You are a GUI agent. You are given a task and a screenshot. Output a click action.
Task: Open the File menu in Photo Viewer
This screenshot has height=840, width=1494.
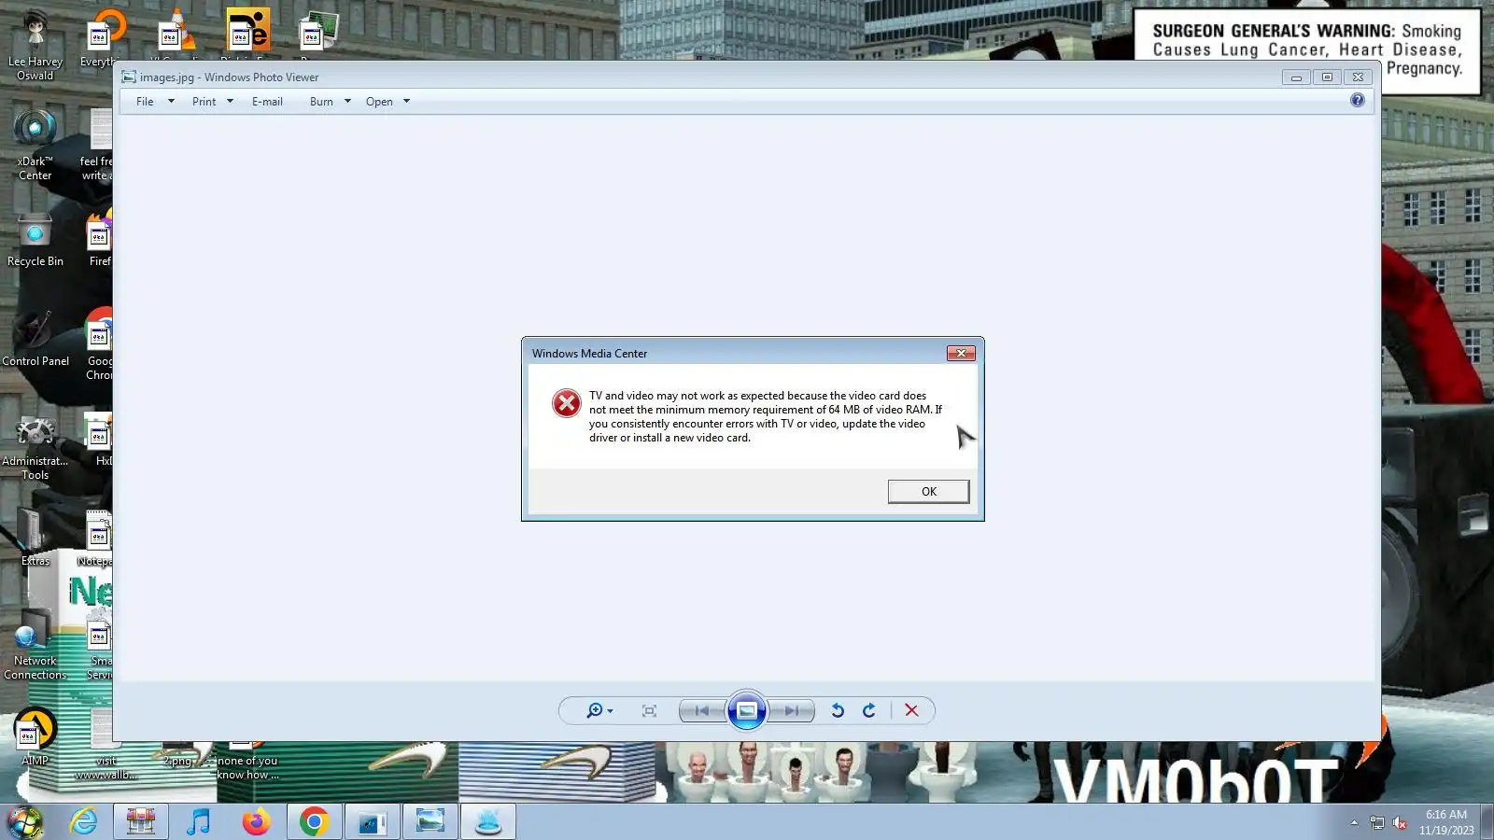click(x=145, y=102)
